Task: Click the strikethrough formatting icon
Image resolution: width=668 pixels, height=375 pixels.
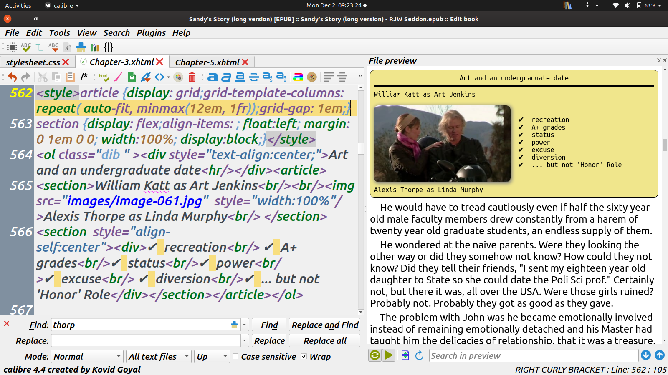Action: click(254, 77)
